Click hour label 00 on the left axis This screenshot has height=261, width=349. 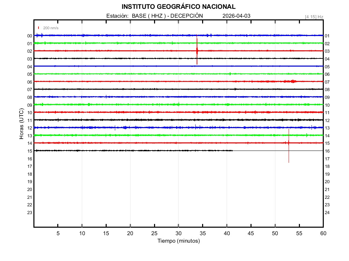click(x=30, y=36)
